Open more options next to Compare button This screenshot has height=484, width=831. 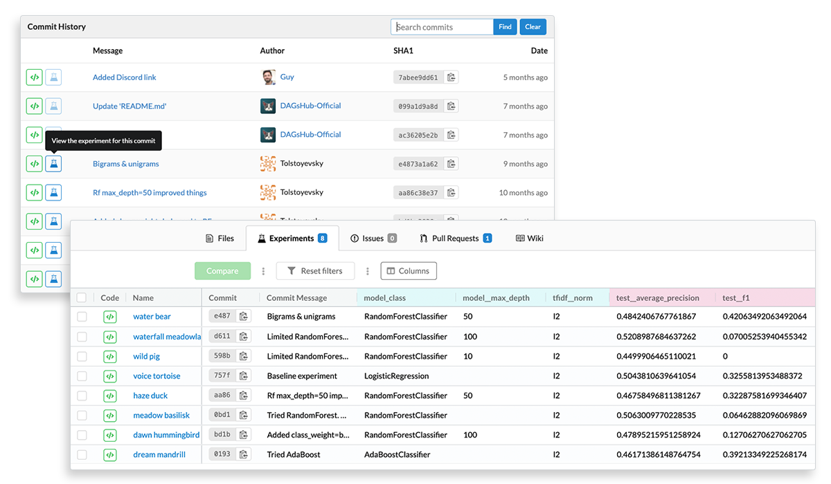tap(263, 271)
